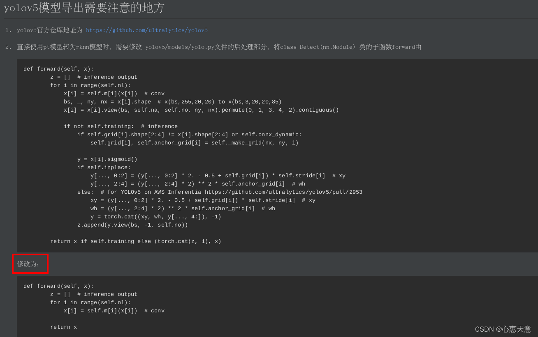Viewport: 538px width, 337px height.
Task: Click the line "return x if self.training else ..."
Action: click(136, 241)
